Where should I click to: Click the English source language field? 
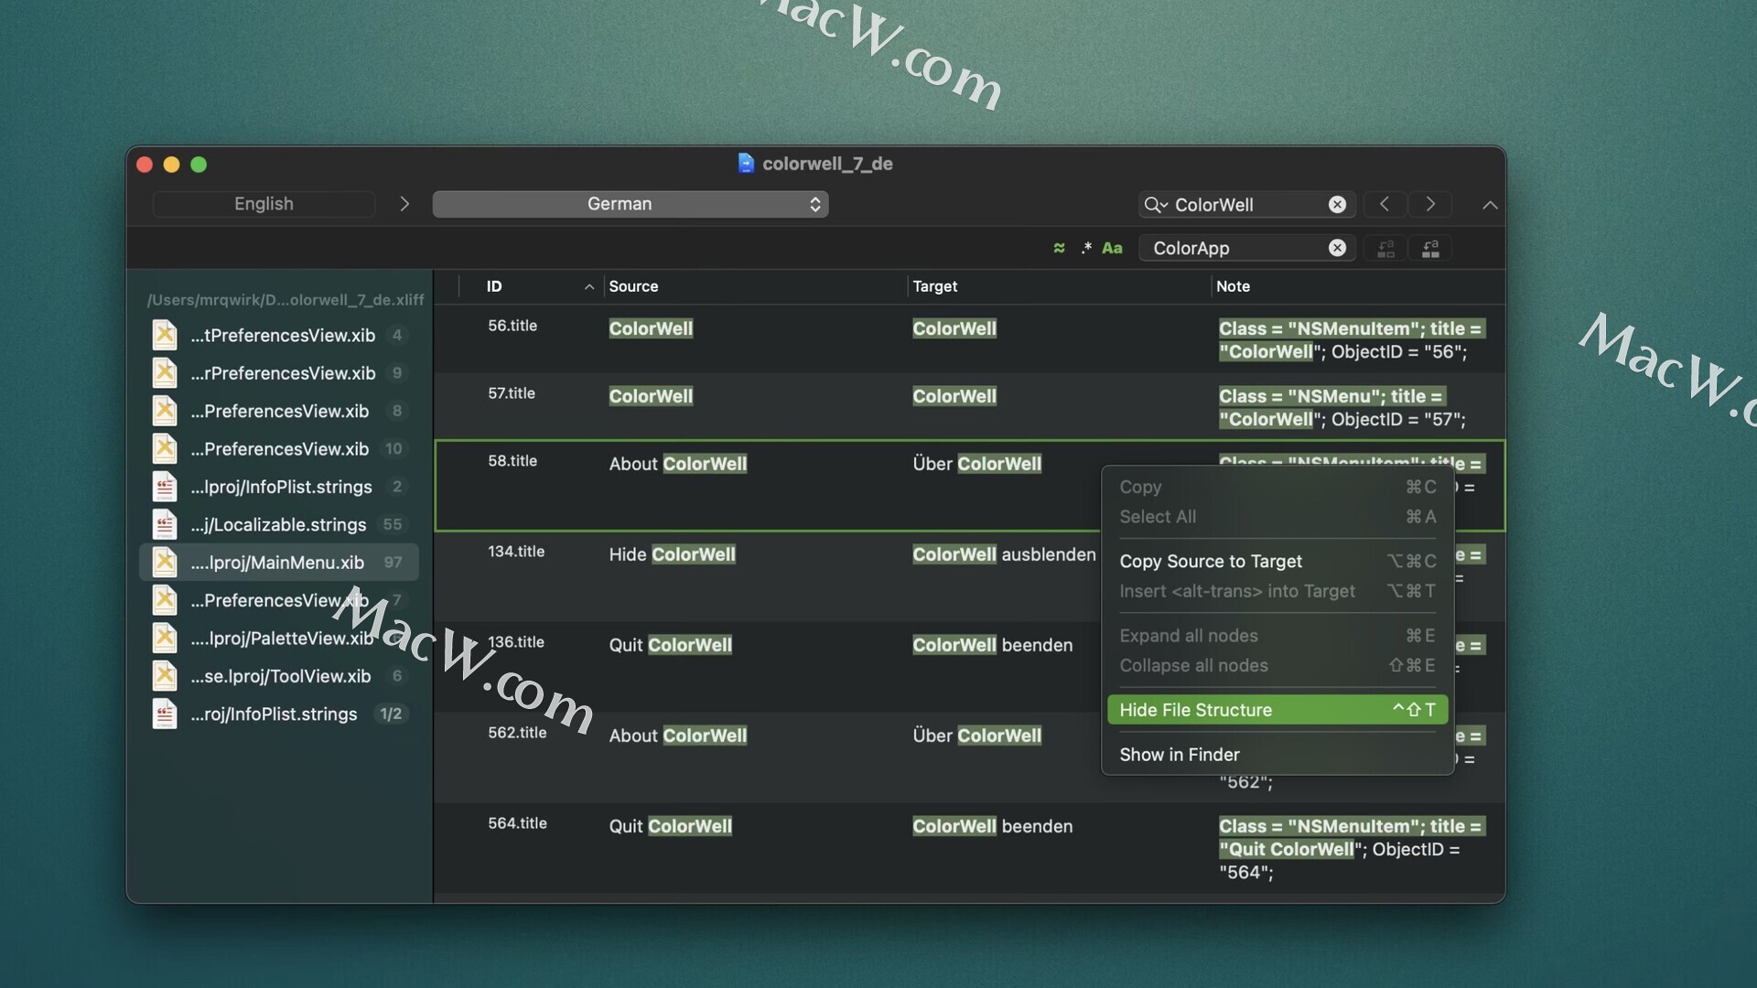click(x=264, y=204)
